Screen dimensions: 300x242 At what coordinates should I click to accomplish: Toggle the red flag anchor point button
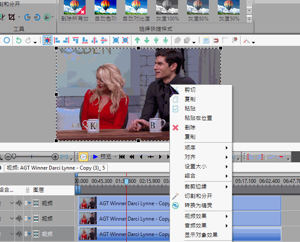[235, 40]
